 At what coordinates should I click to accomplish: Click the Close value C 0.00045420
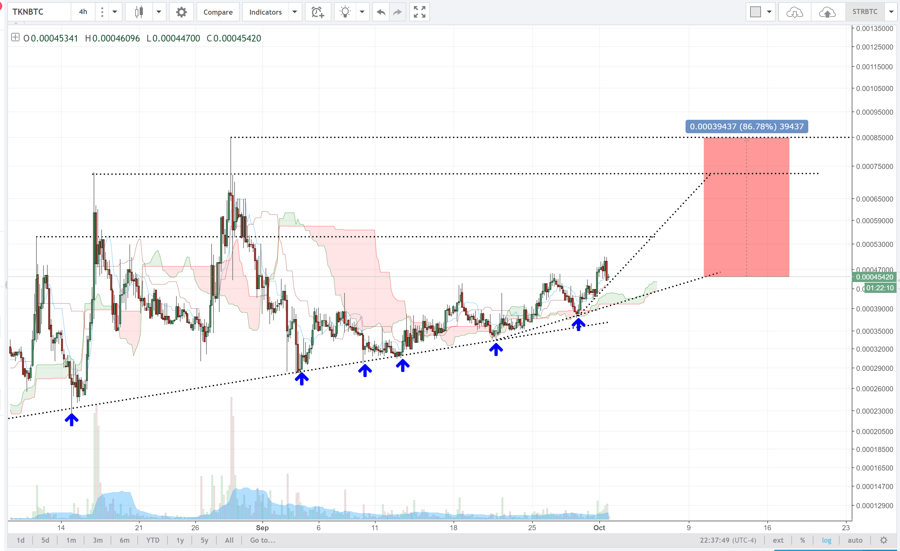pos(234,38)
